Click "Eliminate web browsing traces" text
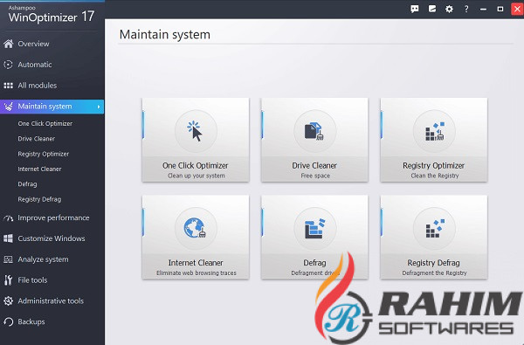This screenshot has height=345, width=524. point(196,273)
